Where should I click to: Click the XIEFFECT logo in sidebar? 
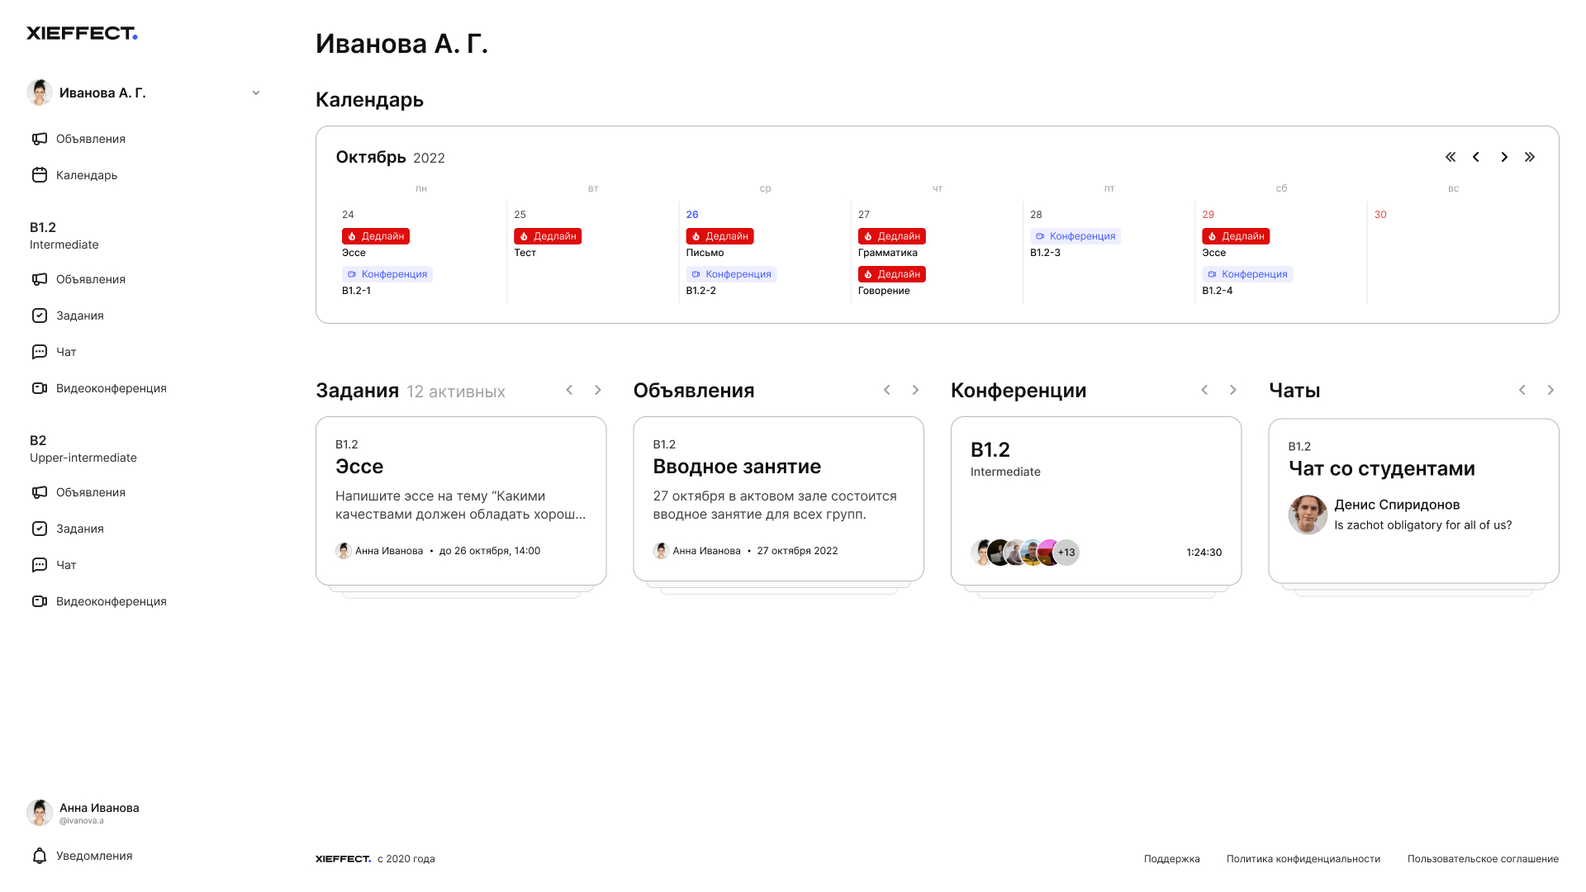(82, 33)
